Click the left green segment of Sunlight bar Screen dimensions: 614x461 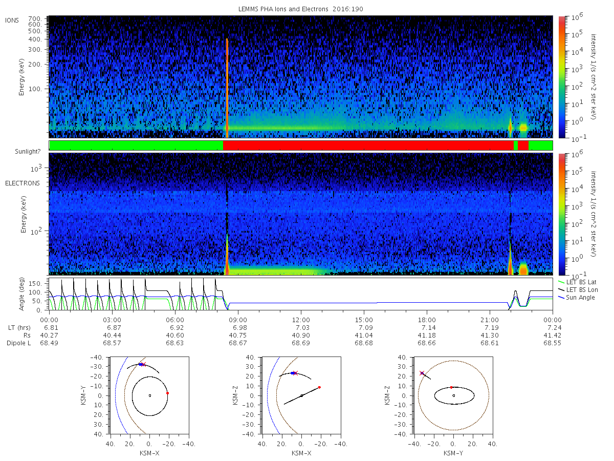[136, 145]
